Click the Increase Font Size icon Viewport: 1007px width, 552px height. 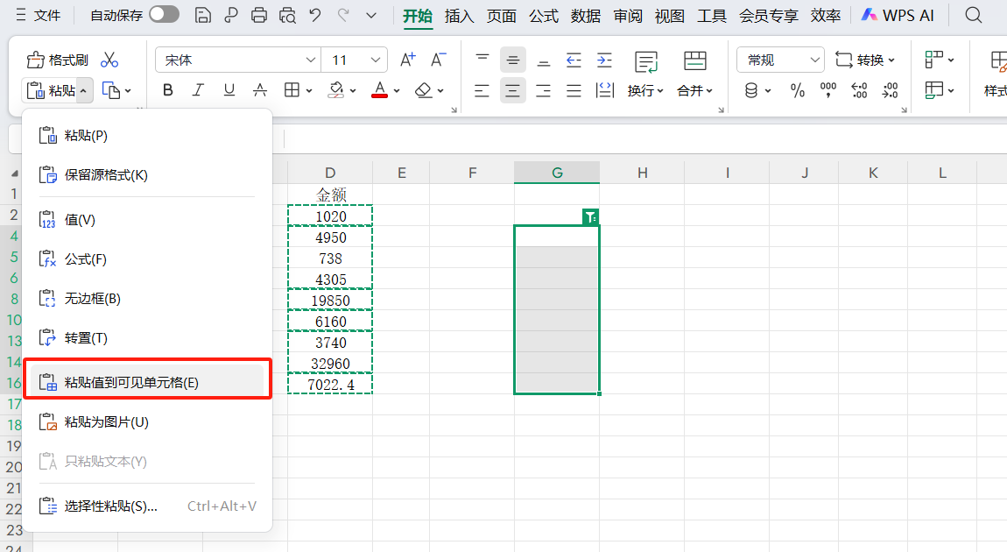coord(407,60)
